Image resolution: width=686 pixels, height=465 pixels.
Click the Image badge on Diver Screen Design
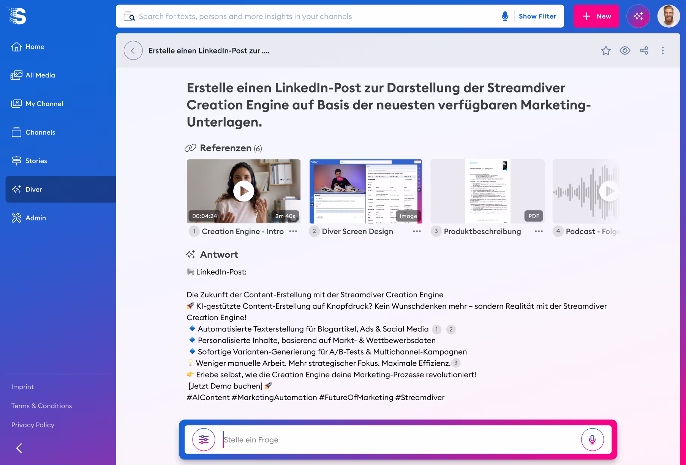[x=408, y=216]
